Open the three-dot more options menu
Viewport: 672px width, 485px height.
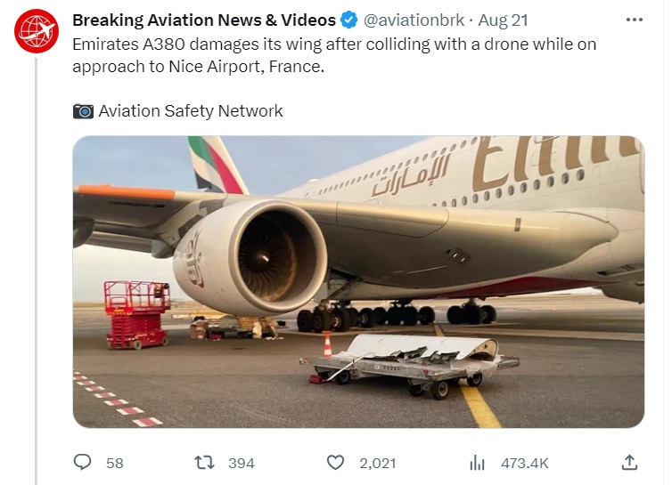coord(633,20)
